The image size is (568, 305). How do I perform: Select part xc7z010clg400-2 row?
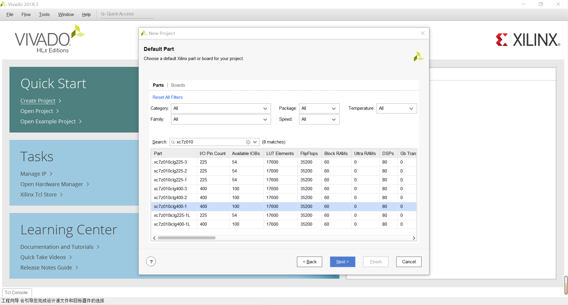284,198
